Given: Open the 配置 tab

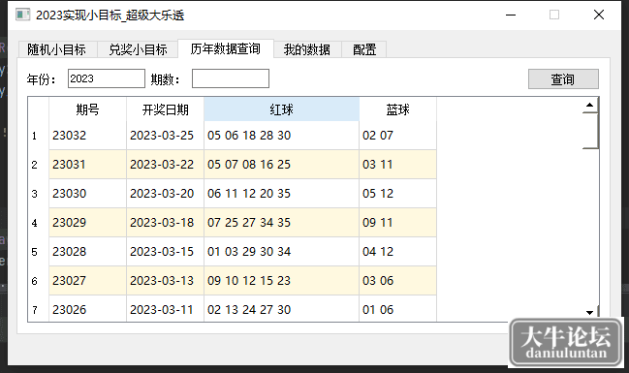Looking at the screenshot, I should coord(364,49).
